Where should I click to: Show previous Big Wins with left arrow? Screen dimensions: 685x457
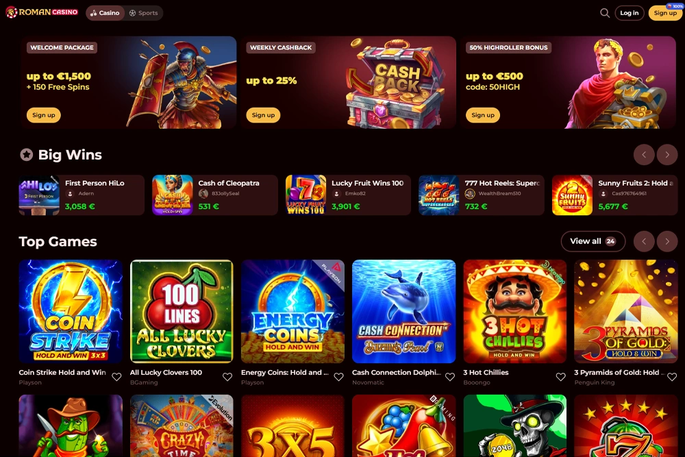coord(644,155)
